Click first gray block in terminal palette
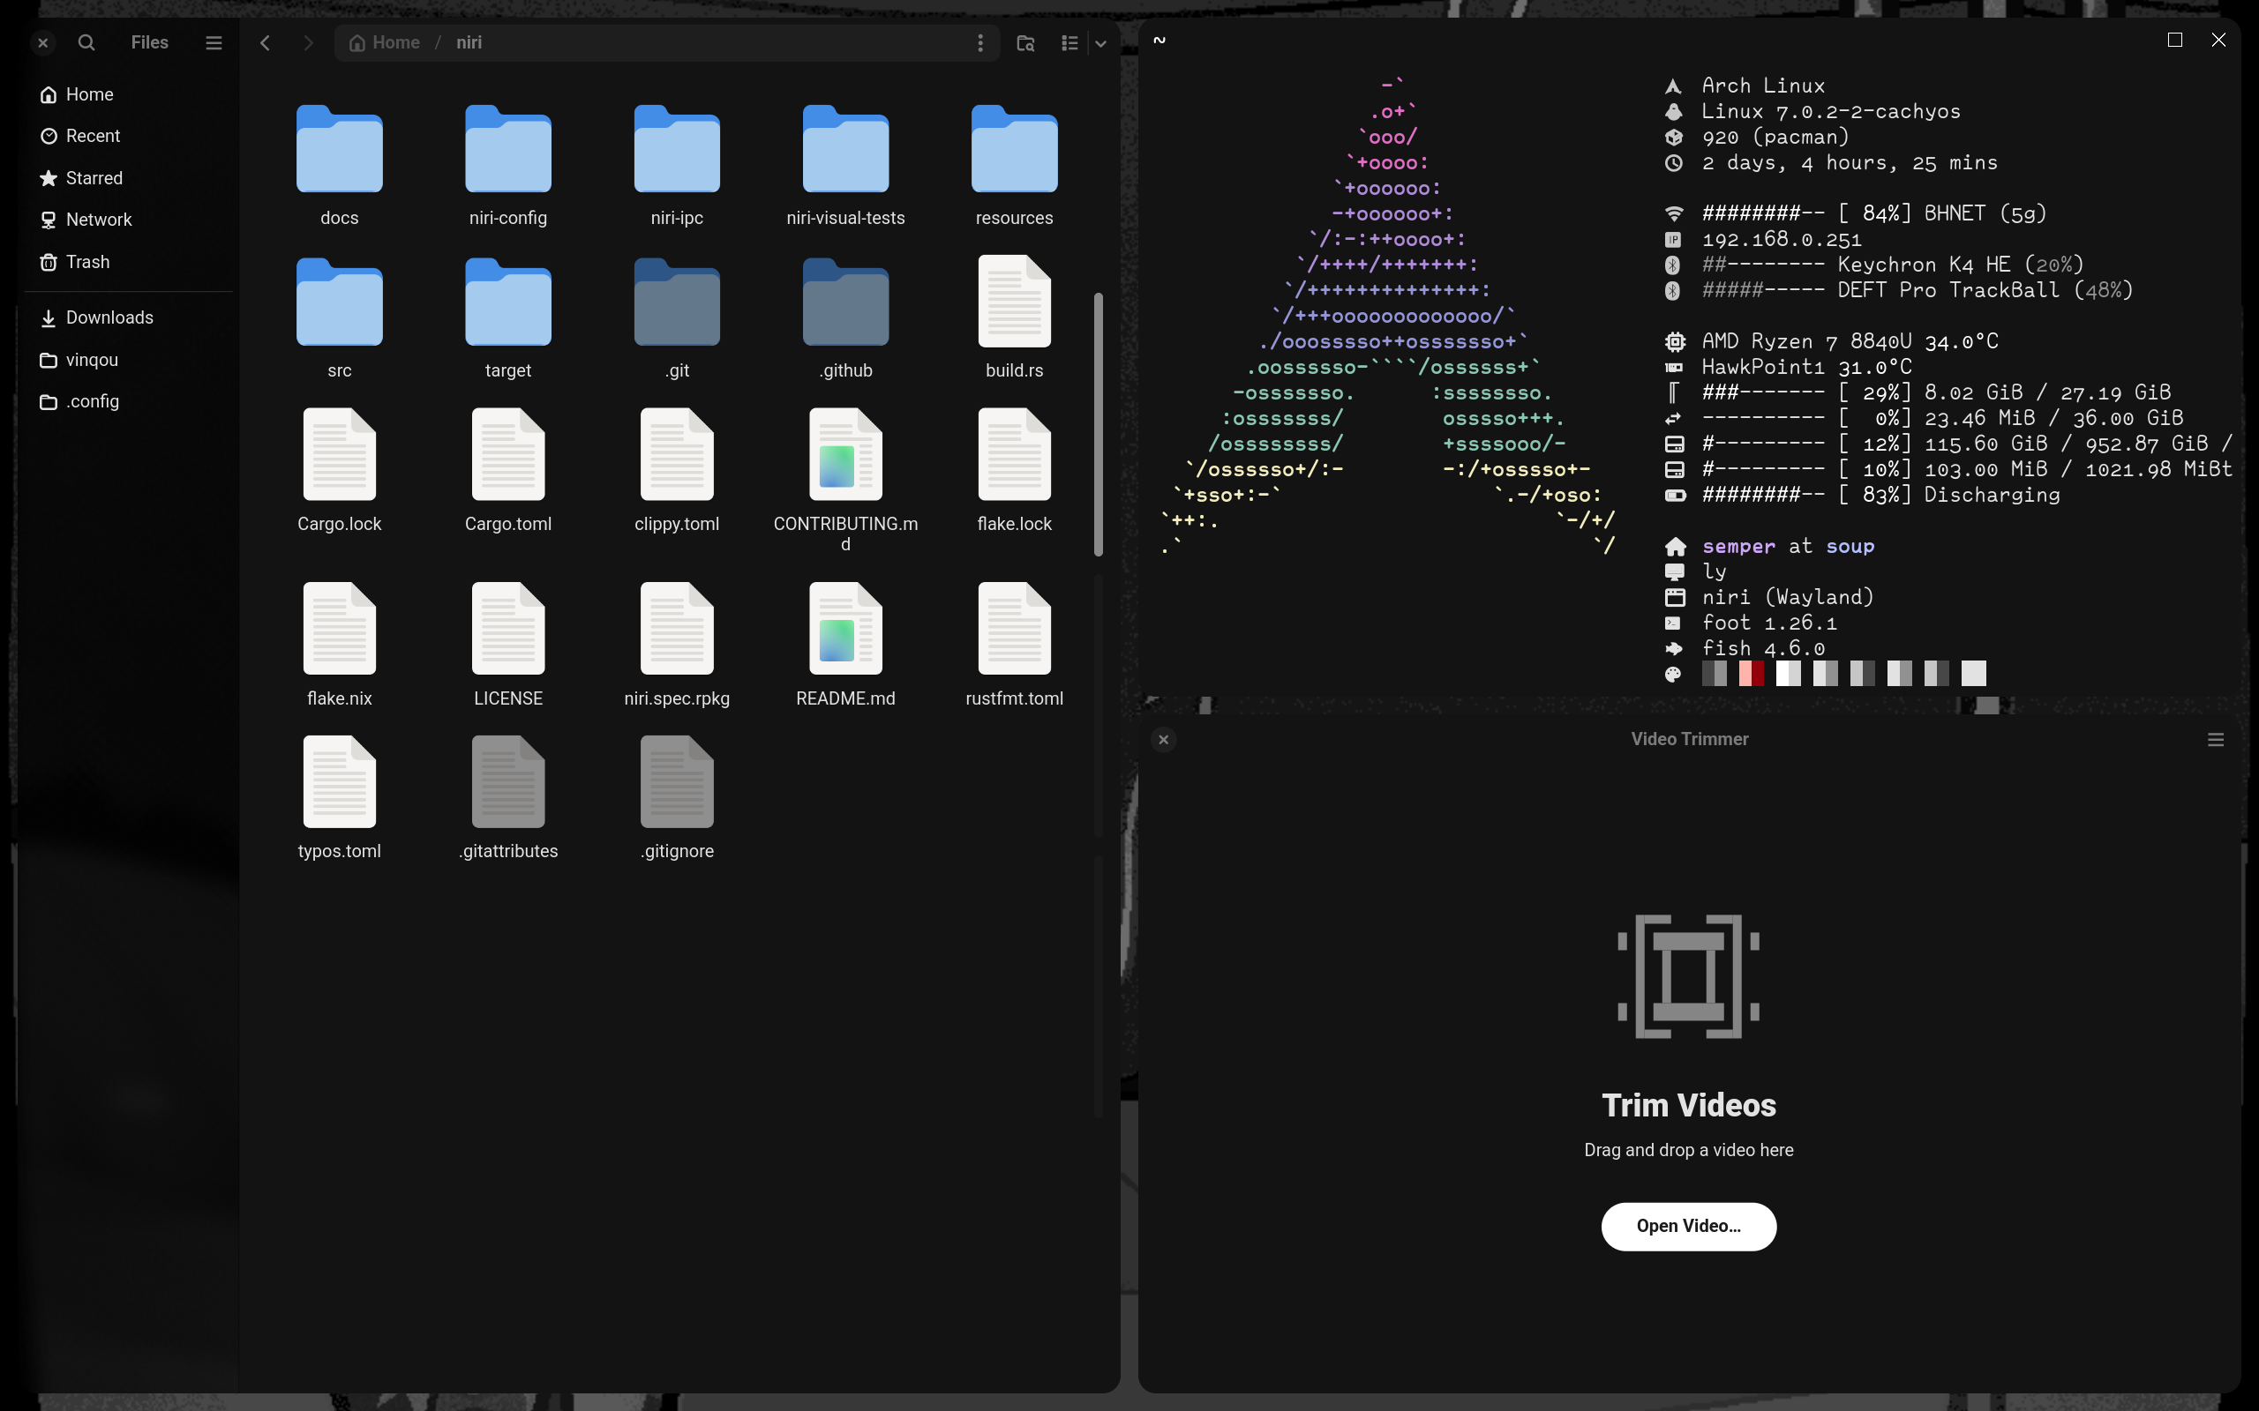 1714,674
